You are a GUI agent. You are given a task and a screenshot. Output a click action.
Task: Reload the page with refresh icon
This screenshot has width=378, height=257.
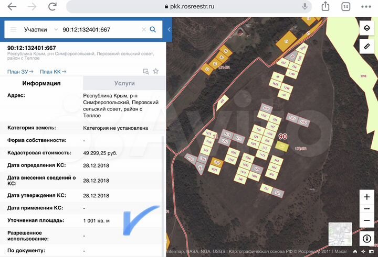pos(52,6)
